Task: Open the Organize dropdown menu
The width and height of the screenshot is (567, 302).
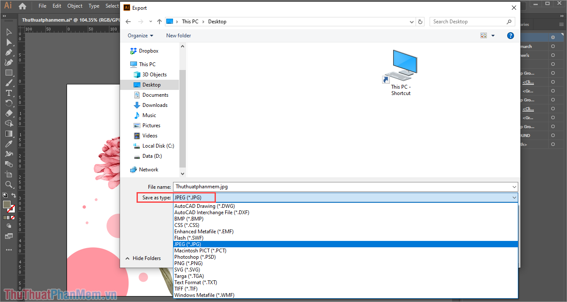Action: 140,35
